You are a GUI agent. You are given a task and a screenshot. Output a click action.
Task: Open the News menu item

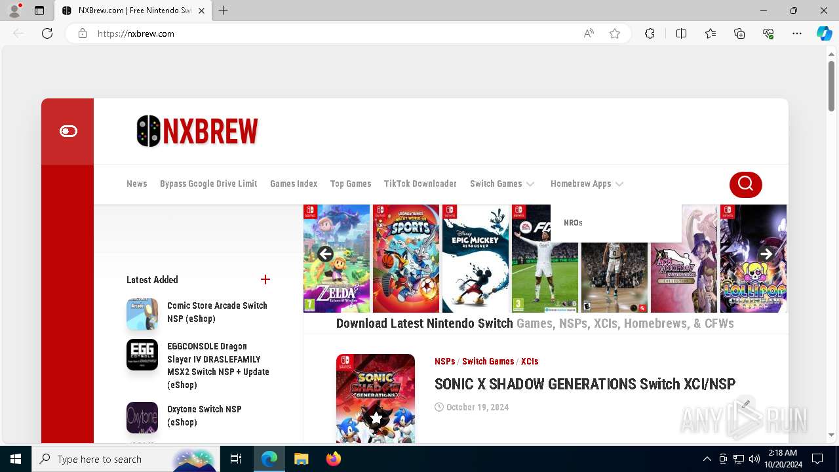[x=136, y=184]
